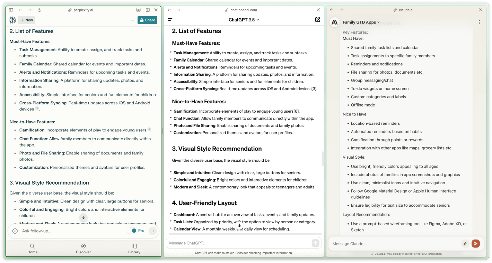
Task: Click the ChatGPT scroll-to-bottom arrow
Action: (x=239, y=225)
